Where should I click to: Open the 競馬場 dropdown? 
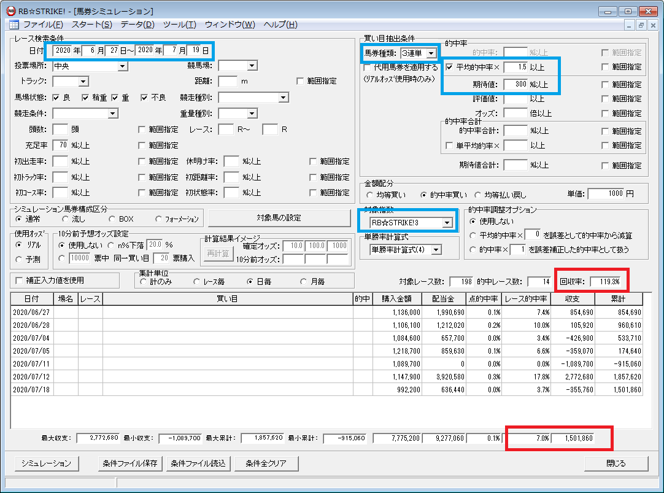point(252,66)
